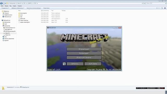Screen dimensions: 167x94
Task: Select DVD RW дисковод (E:) drive
Action: pos(10,31)
